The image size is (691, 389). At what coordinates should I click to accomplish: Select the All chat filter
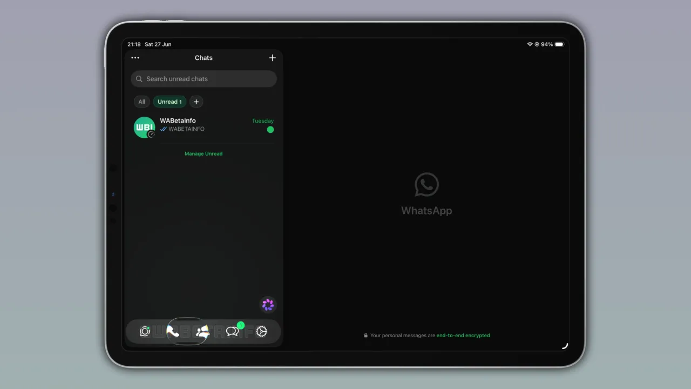[x=142, y=102]
